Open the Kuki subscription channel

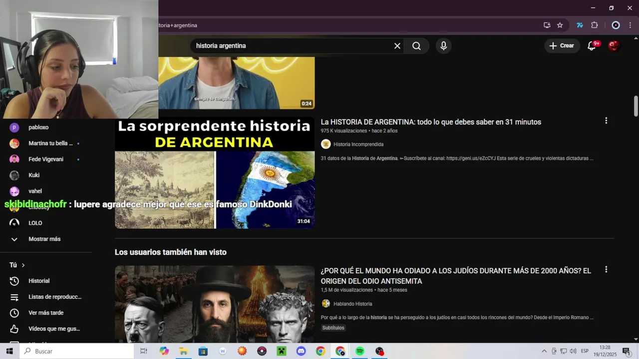click(35, 176)
